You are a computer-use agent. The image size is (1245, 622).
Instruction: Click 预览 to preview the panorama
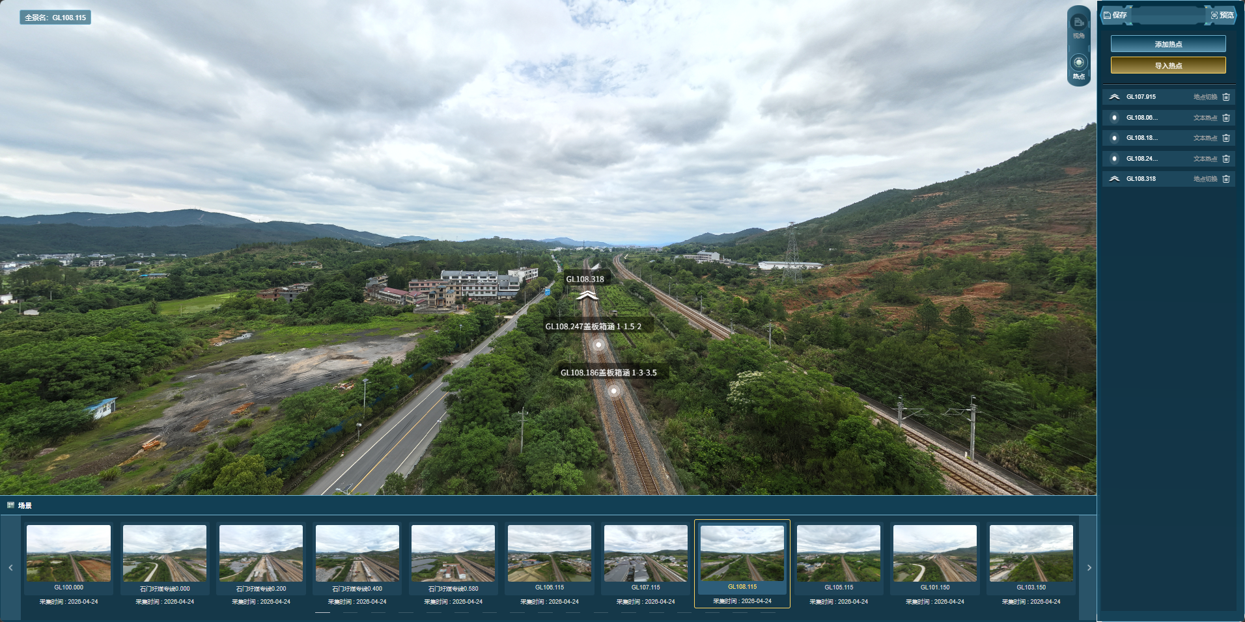(1222, 15)
